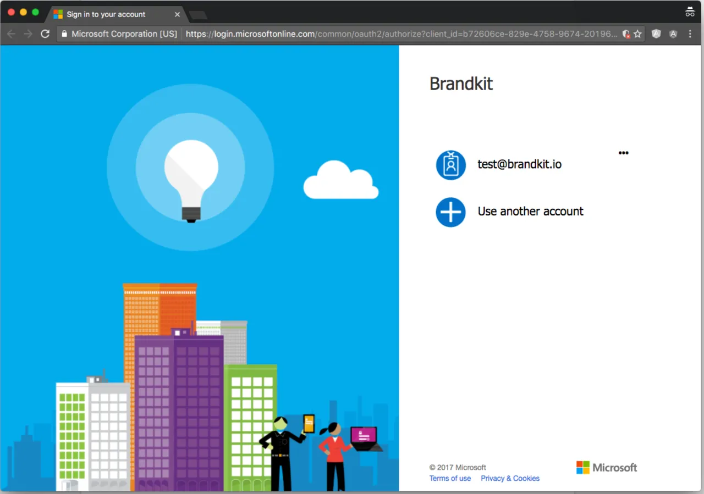Viewport: 704px width, 494px height.
Task: Open the ellipsis options beside test@brandkit.io
Action: tap(623, 153)
